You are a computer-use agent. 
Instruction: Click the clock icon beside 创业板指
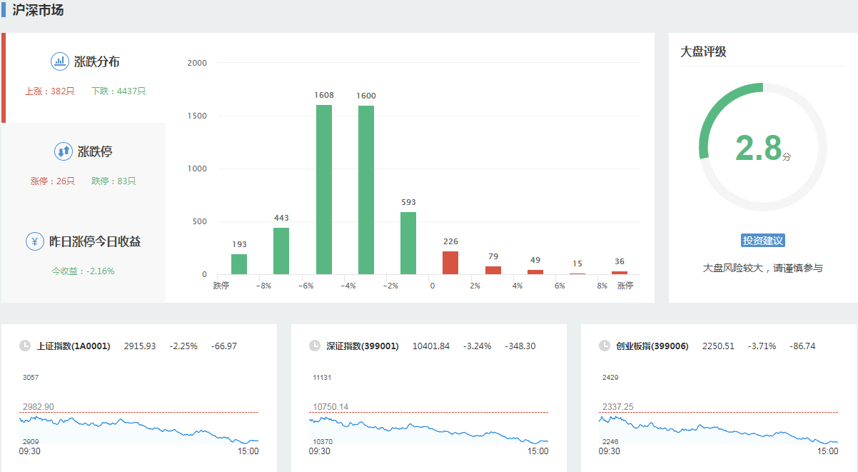[605, 346]
